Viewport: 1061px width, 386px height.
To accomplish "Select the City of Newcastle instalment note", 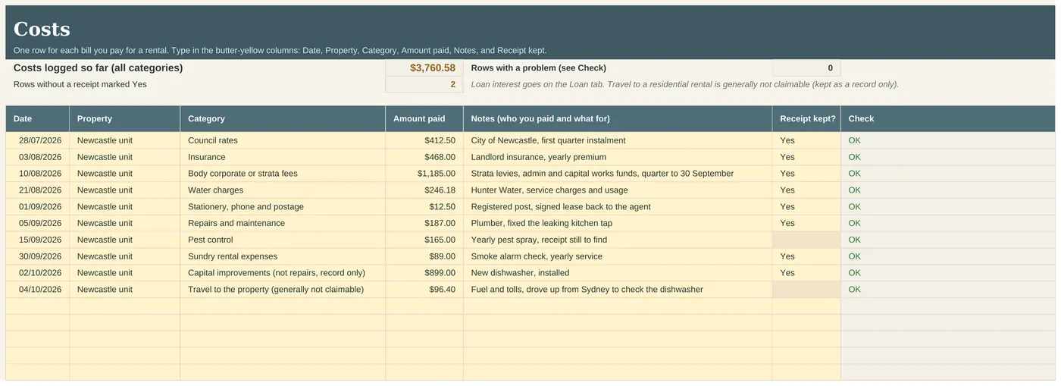I will coord(618,140).
